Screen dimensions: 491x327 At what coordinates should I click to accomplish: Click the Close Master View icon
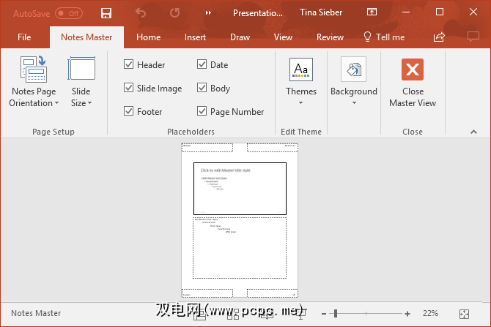(x=413, y=69)
